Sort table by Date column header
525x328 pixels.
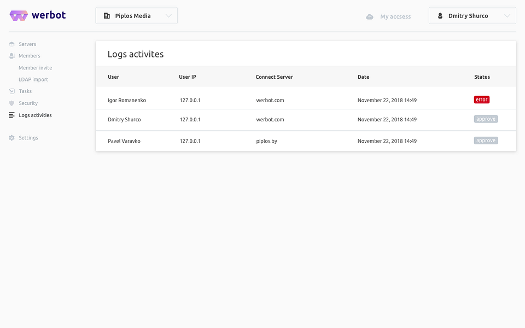pos(363,77)
